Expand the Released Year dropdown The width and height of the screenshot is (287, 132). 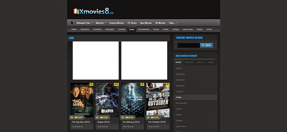(84, 23)
